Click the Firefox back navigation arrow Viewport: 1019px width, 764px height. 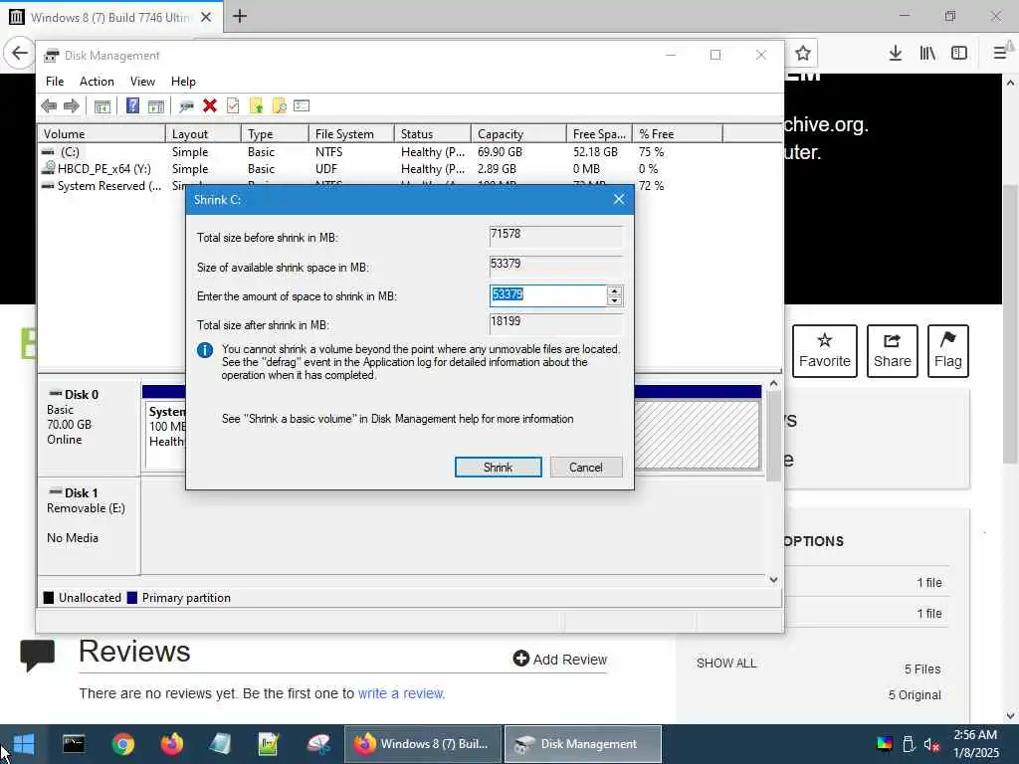[20, 53]
